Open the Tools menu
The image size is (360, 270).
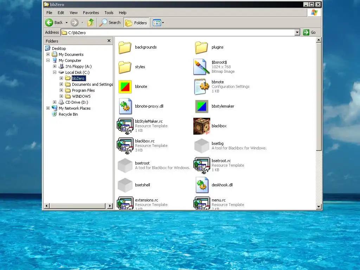click(109, 13)
